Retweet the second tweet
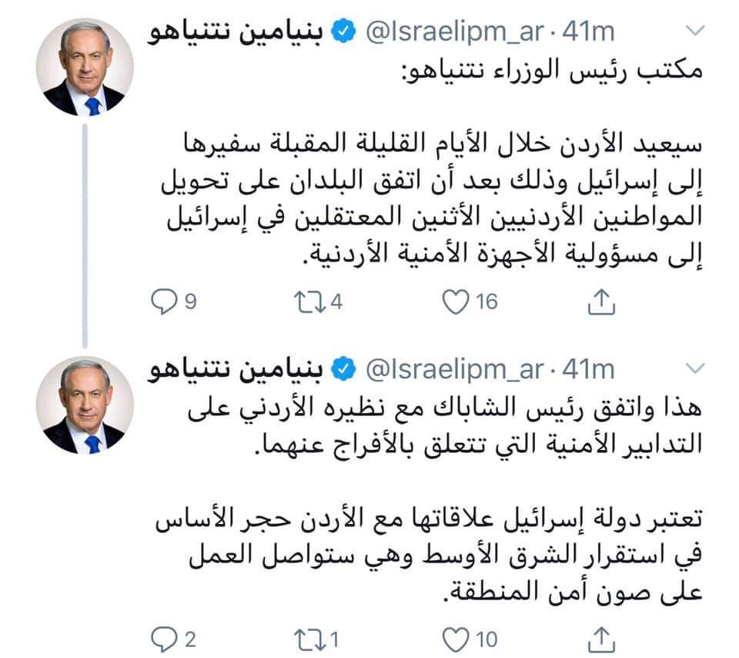 tap(309, 639)
